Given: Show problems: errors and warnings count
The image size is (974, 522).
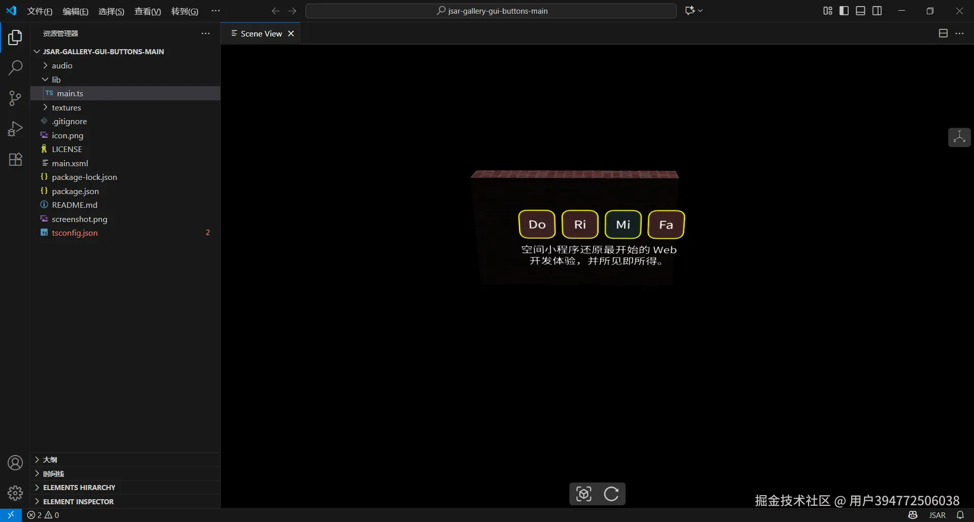Looking at the screenshot, I should 43,515.
